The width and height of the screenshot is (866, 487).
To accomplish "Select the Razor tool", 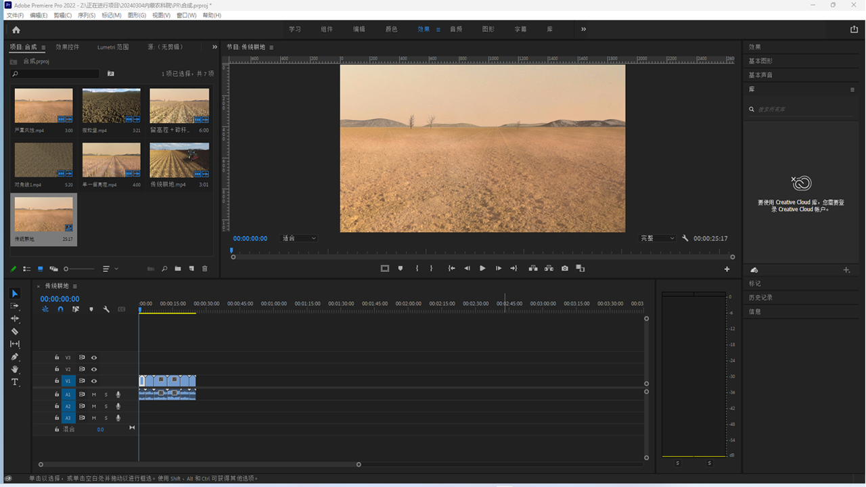I will (x=15, y=331).
